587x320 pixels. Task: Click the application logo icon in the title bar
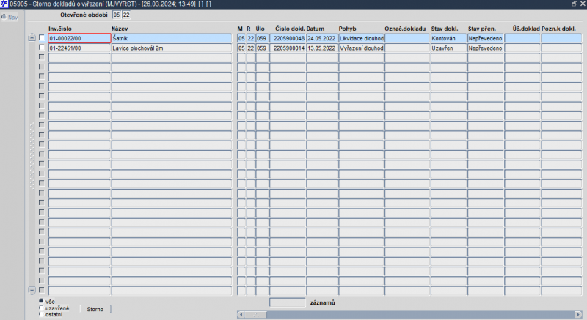pos(4,4)
